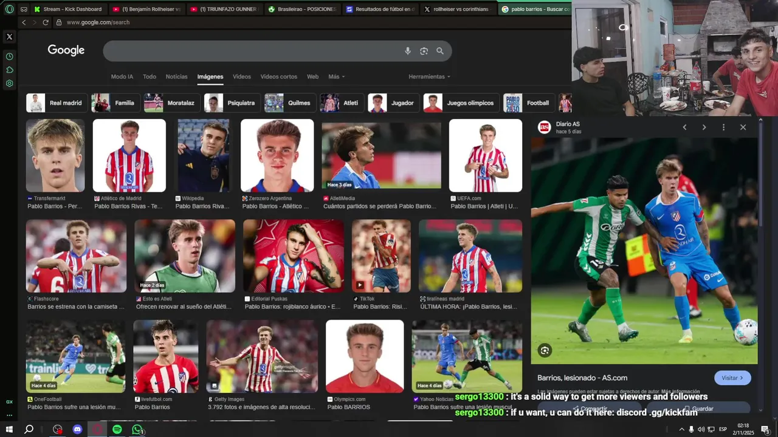Open sidebar Settings gear icon
Image resolution: width=778 pixels, height=437 pixels.
[9, 84]
